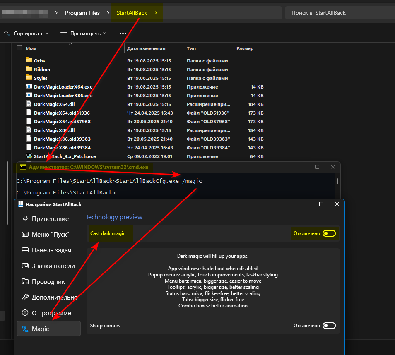Open Приветствие via its smiley icon
The height and width of the screenshot is (355, 395).
(25, 218)
